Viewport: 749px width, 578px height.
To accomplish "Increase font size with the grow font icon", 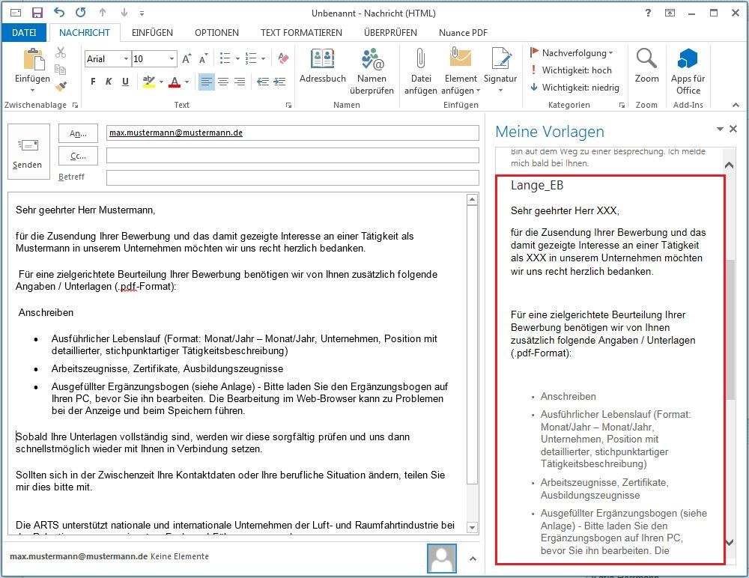I will click(187, 58).
